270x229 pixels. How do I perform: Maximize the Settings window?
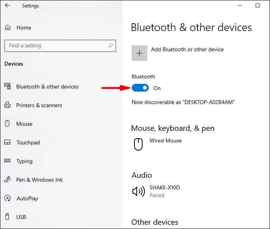258,6
